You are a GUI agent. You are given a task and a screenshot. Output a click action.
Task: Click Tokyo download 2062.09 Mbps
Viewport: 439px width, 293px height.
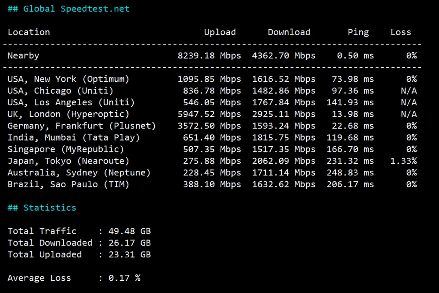[284, 161]
